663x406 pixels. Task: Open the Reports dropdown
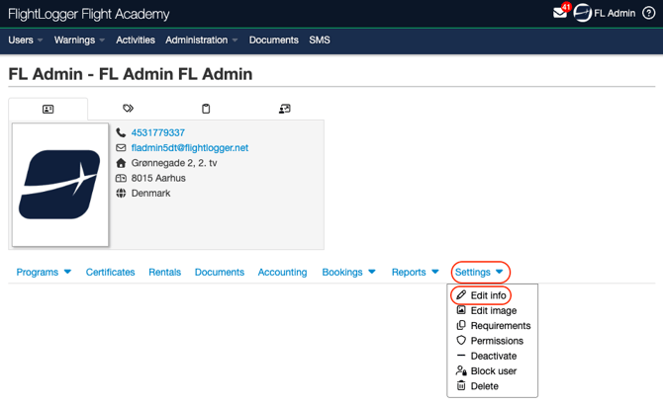(416, 273)
